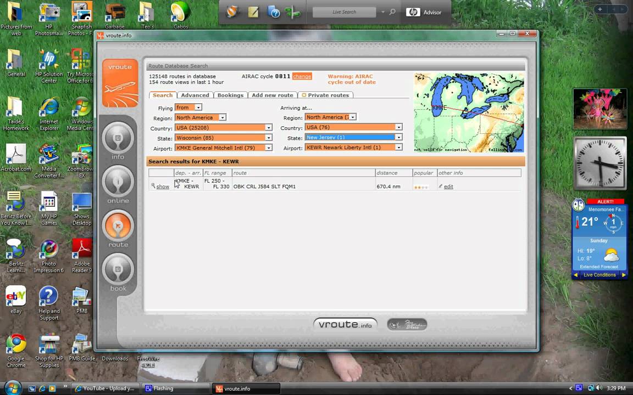Open PMB Guide desktop shortcut
The width and height of the screenshot is (633, 395).
tap(81, 348)
